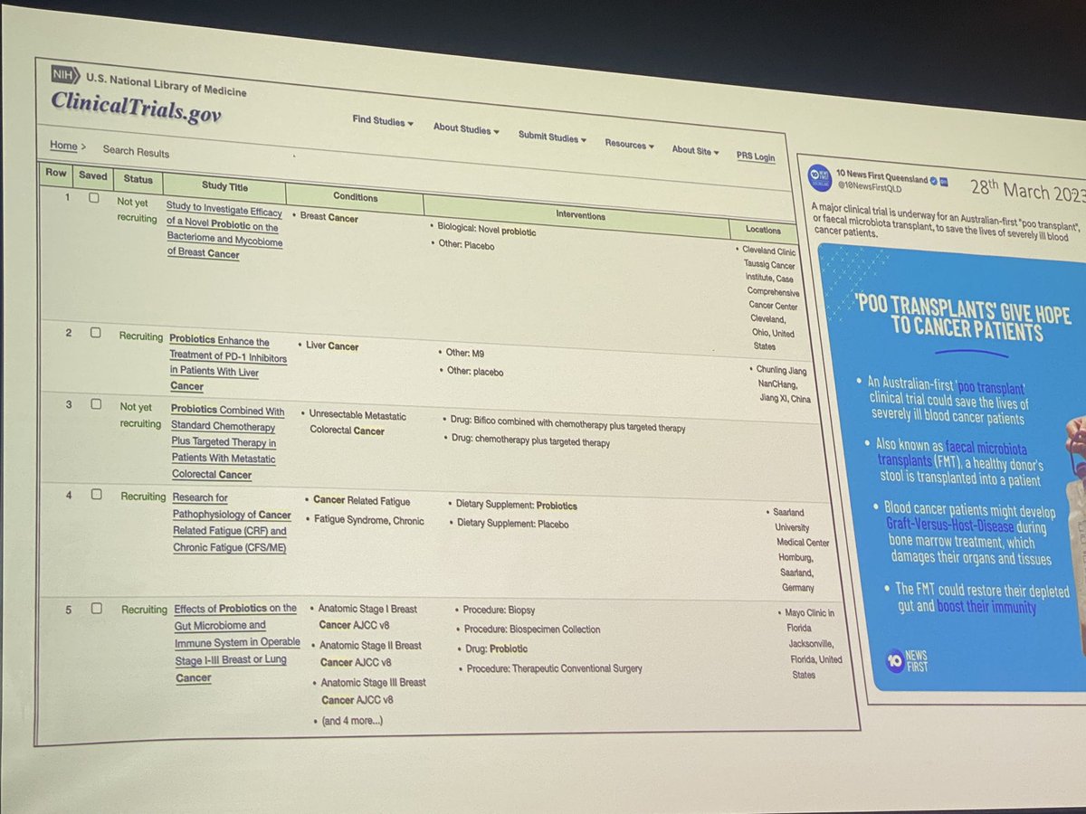Open the About Studies dropdown menu
1086x814 pixels.
click(x=466, y=129)
